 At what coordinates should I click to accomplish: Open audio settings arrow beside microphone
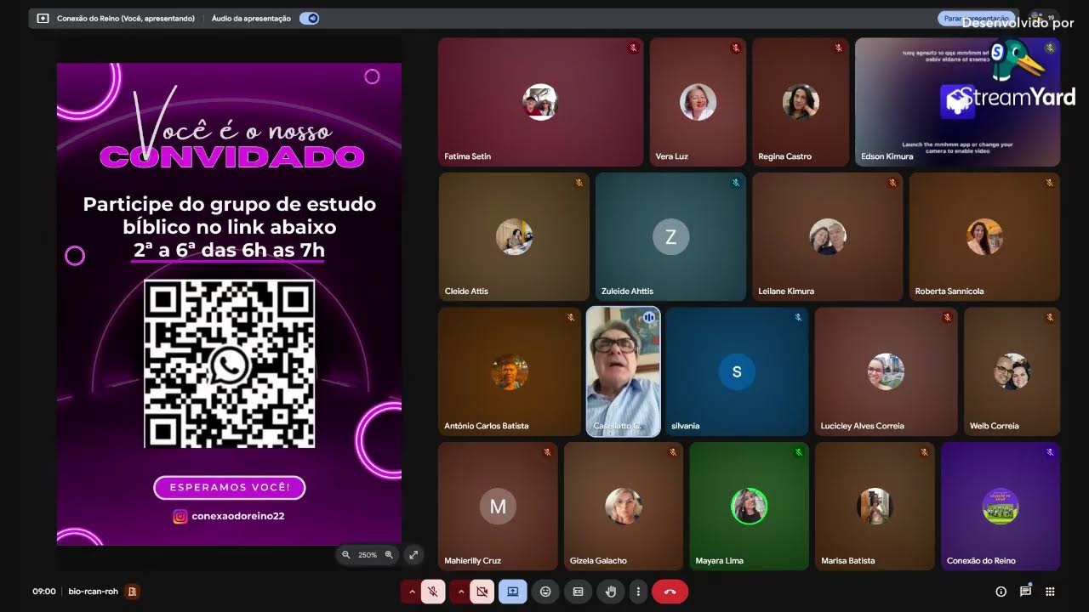point(412,592)
